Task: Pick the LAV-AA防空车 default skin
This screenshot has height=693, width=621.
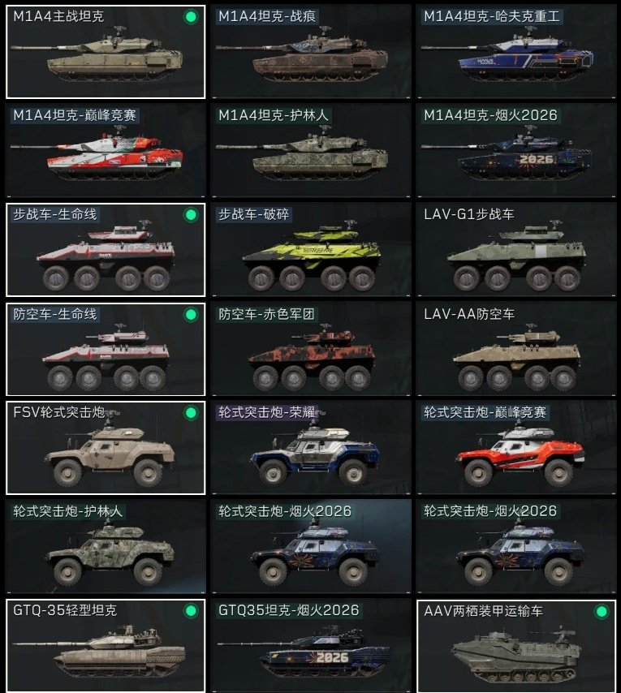Action: [516, 349]
